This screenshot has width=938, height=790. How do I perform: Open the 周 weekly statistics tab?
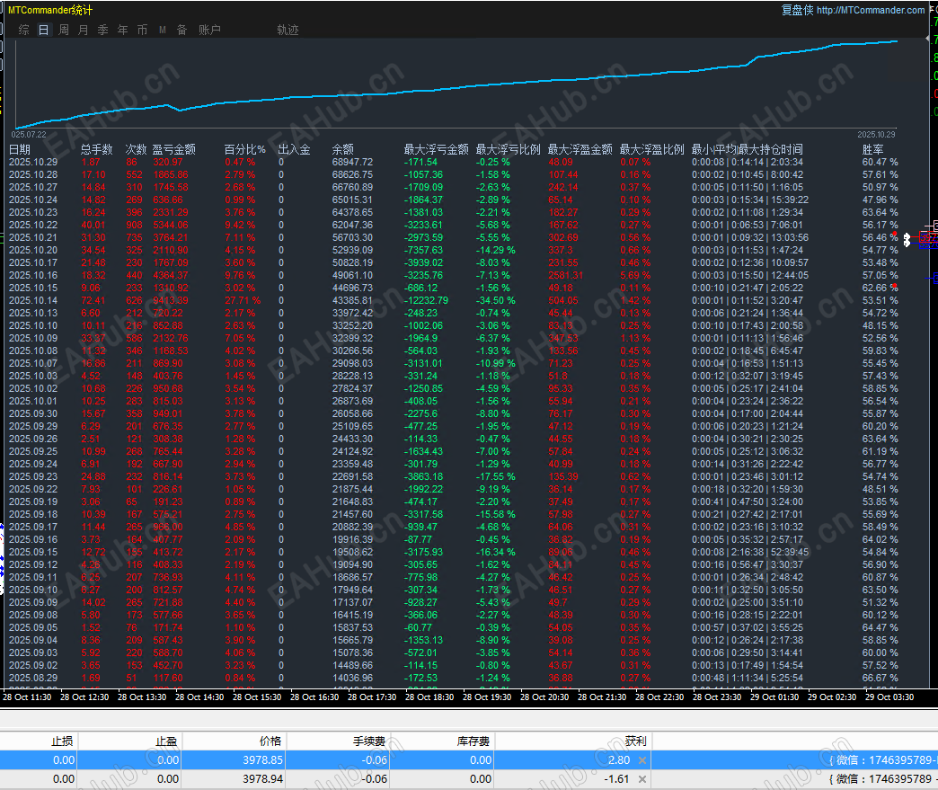64,30
